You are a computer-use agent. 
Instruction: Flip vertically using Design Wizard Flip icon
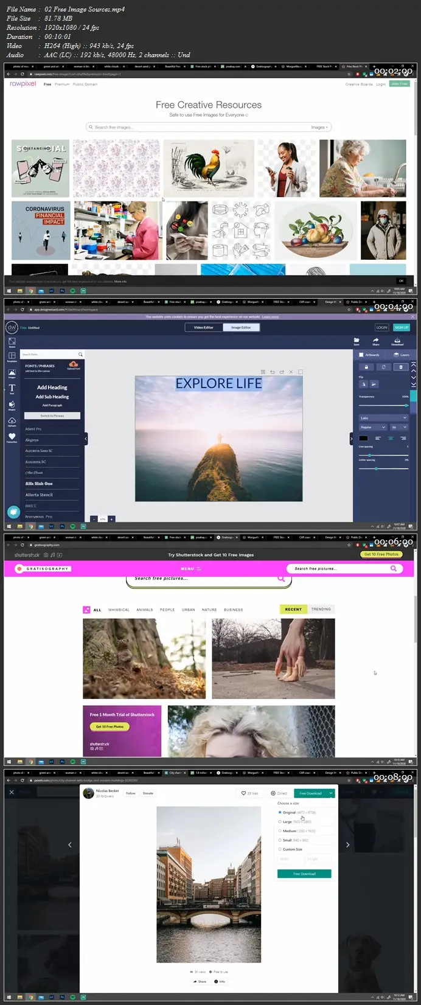[374, 384]
